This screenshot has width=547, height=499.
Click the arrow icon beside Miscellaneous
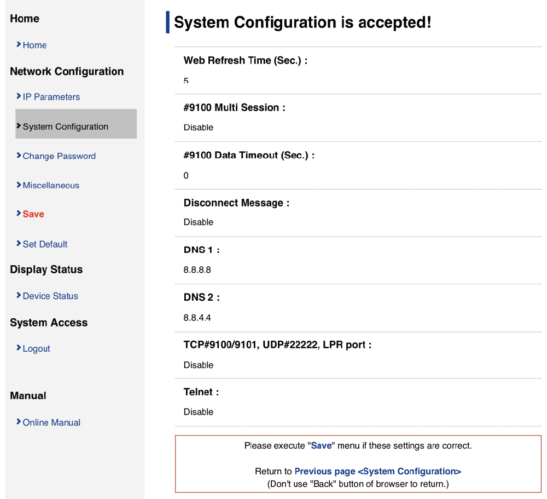[19, 185]
